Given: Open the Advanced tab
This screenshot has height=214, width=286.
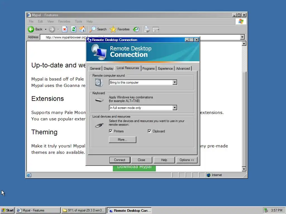Looking at the screenshot, I should (183, 69).
